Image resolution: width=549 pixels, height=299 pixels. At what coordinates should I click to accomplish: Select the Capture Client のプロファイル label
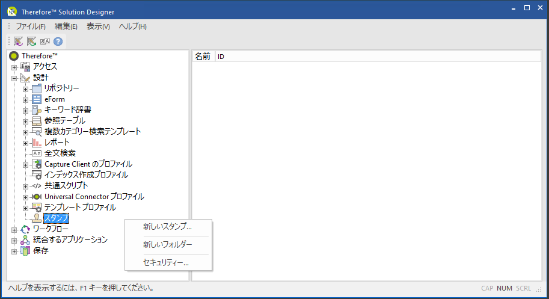click(x=88, y=164)
